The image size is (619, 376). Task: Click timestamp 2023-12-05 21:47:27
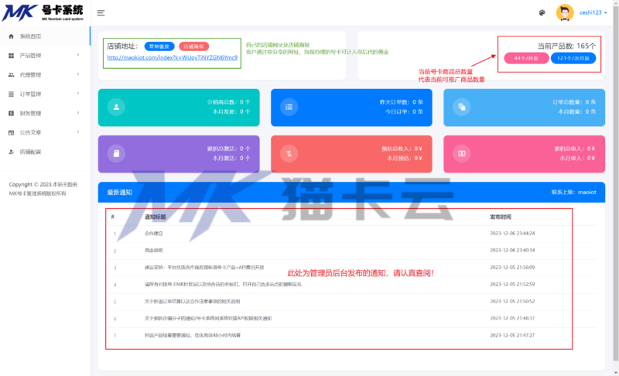[x=512, y=335]
